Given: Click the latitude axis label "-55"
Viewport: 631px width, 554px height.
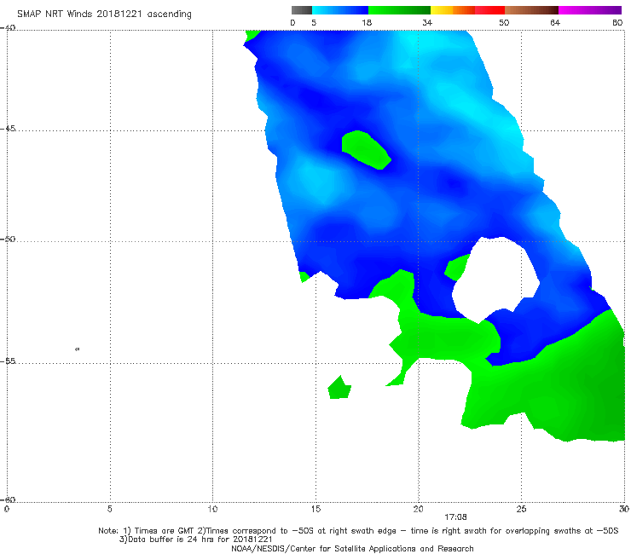Looking at the screenshot, I should [x=8, y=361].
